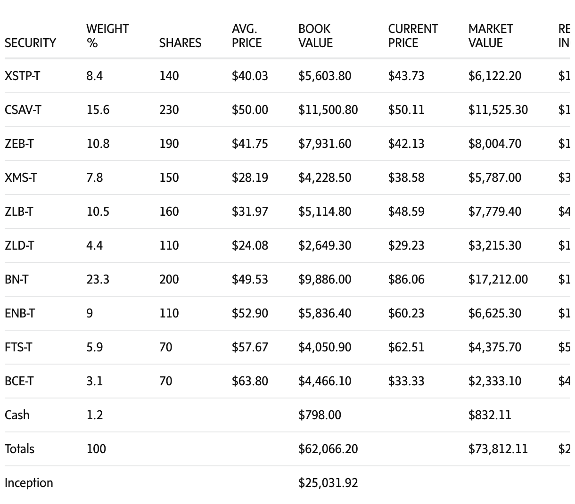Click the BCE-T security ticker
This screenshot has width=575, height=504.
(19, 381)
